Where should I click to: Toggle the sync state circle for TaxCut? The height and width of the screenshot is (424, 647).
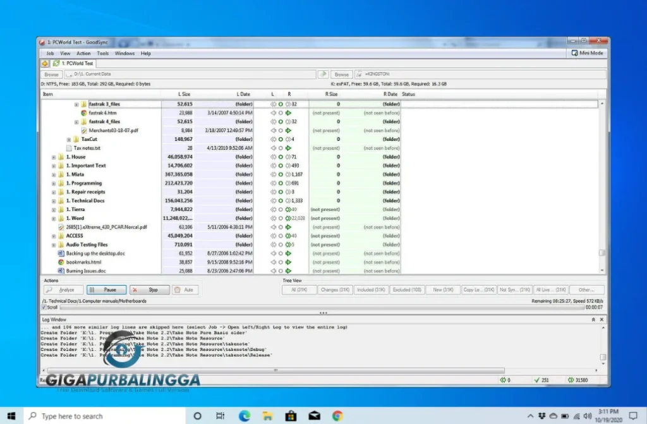tap(280, 139)
